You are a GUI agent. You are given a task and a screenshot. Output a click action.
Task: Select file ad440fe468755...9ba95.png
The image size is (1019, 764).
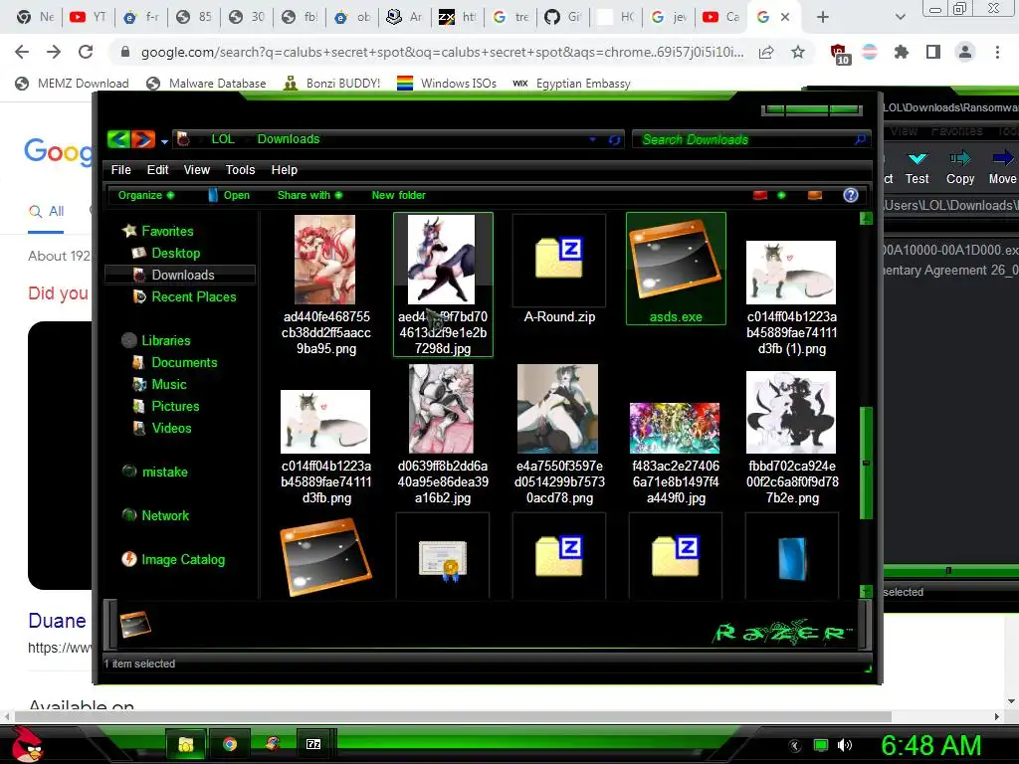(325, 286)
